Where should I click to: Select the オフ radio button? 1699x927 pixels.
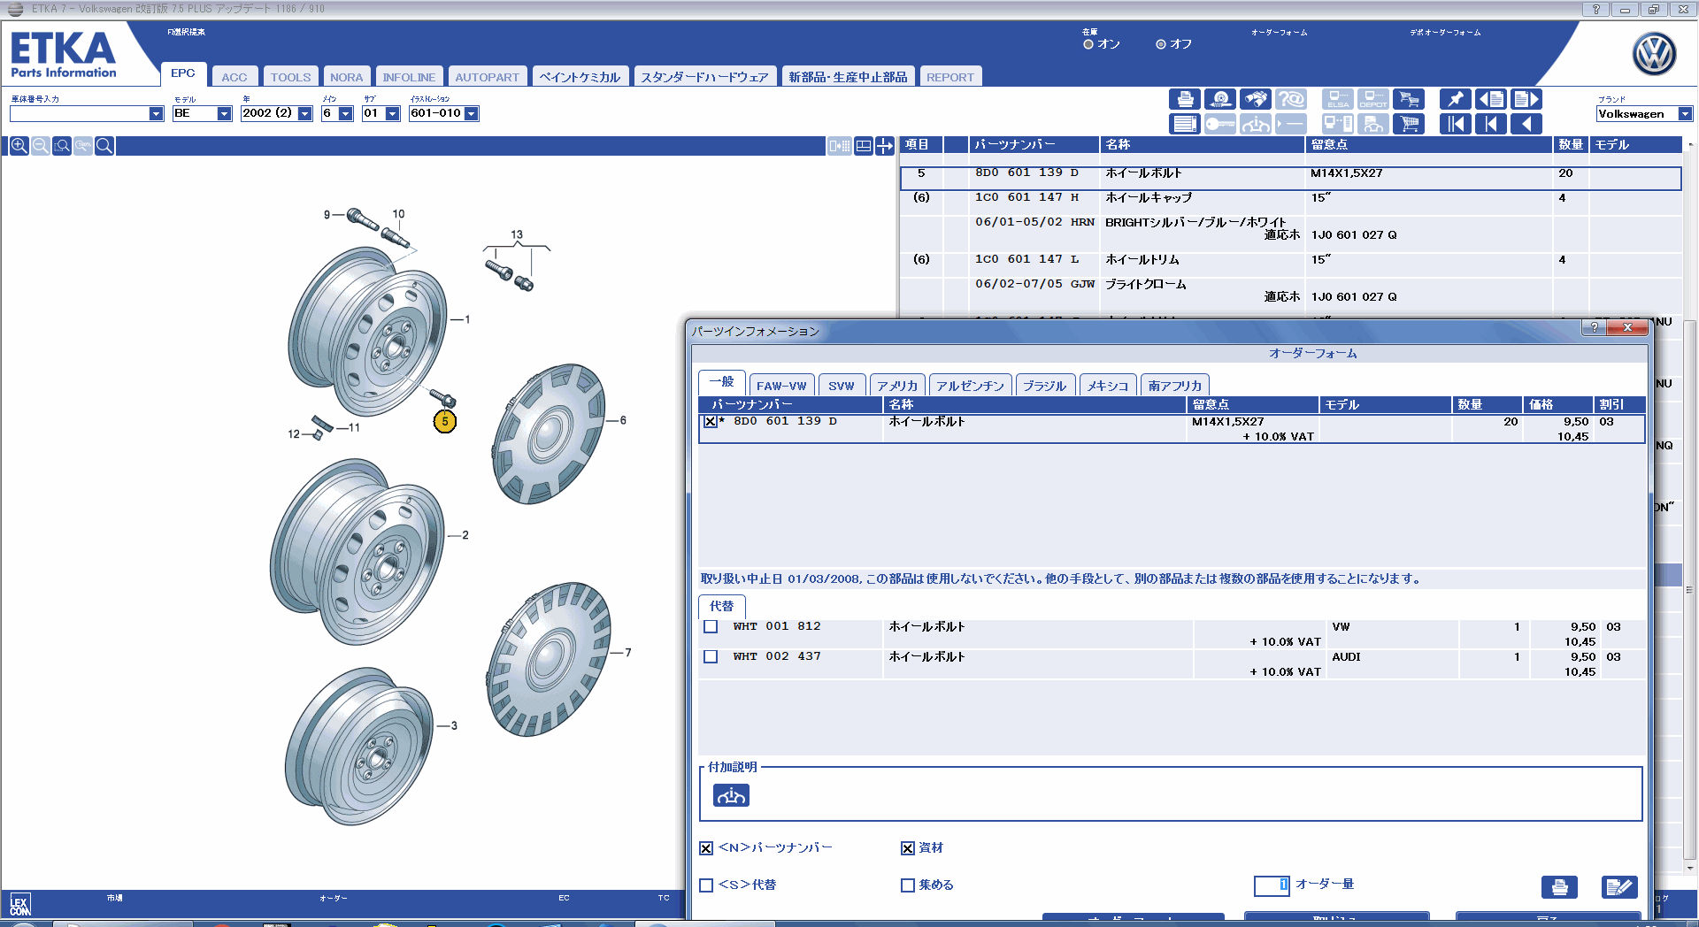(1161, 44)
